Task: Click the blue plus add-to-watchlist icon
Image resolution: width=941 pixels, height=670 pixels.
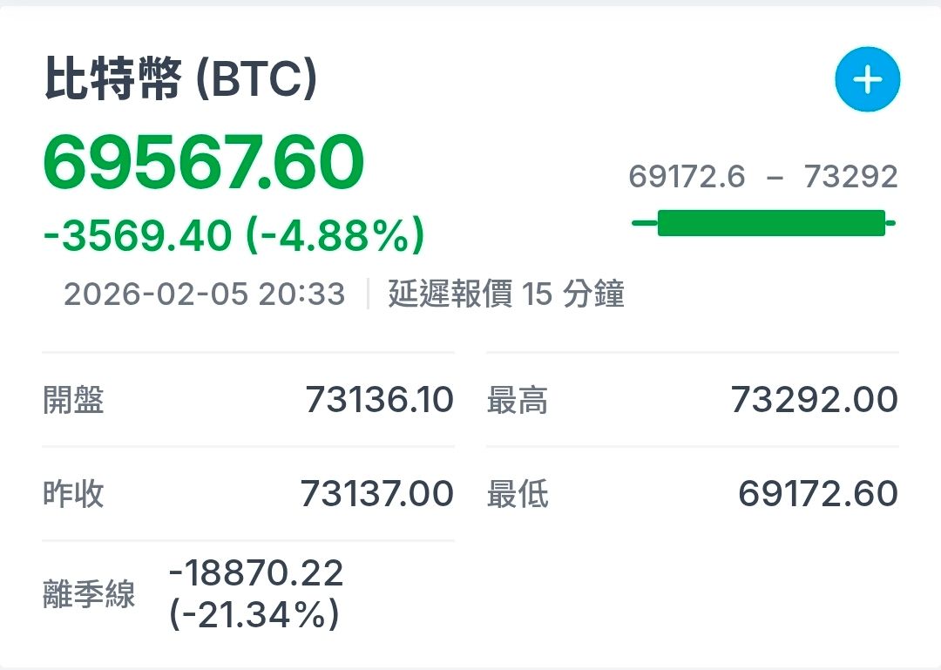Action: point(867,81)
